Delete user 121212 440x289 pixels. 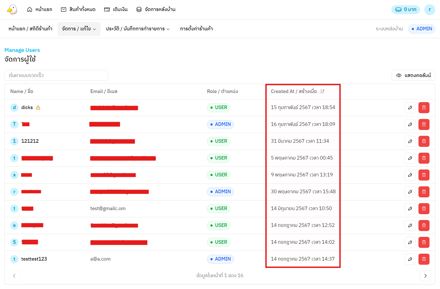(424, 141)
